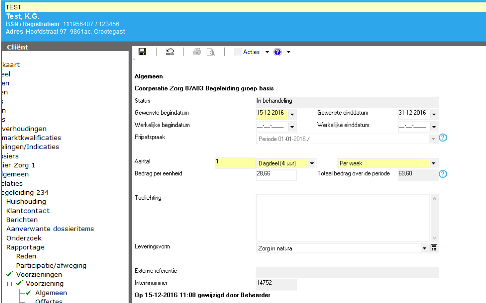
Task: Expand the Per week frequency dropdown
Action: [433, 163]
